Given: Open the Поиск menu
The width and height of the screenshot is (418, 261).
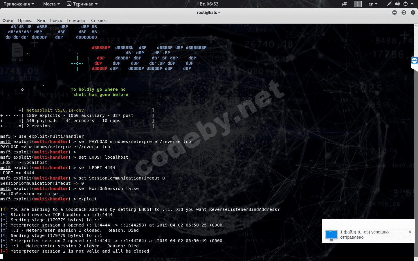Looking at the screenshot, I should pyautogui.click(x=56, y=21).
